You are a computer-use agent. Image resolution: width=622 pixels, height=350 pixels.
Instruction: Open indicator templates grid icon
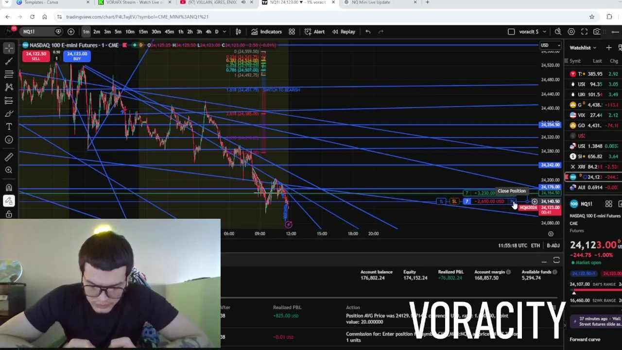pyautogui.click(x=292, y=32)
